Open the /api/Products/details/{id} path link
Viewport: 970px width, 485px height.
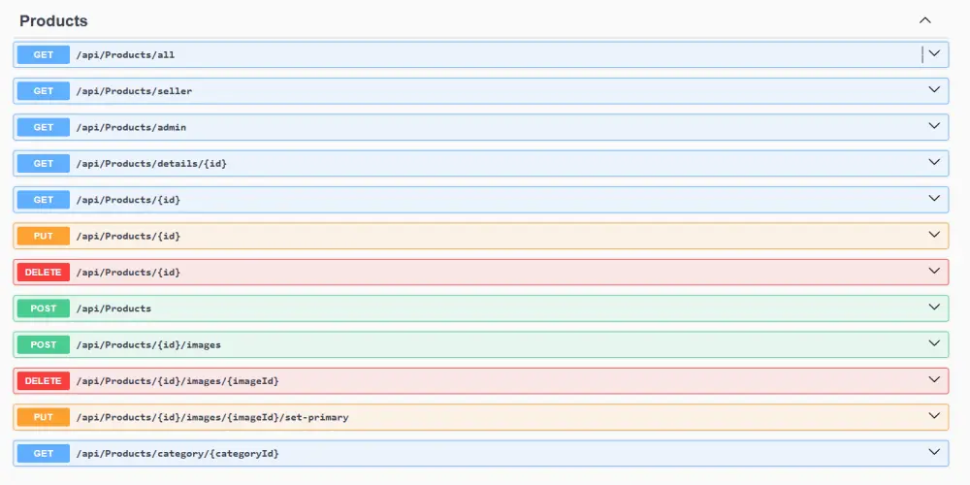click(151, 164)
